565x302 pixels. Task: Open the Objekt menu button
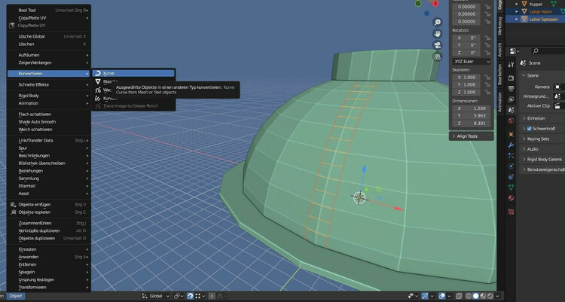pyautogui.click(x=16, y=296)
